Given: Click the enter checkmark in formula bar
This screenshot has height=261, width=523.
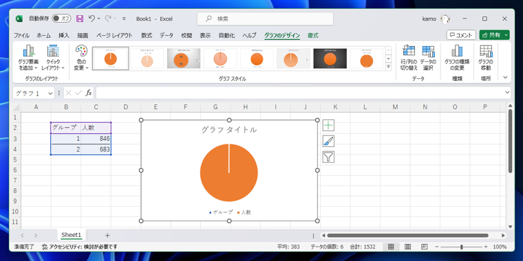Looking at the screenshot, I should (78, 93).
